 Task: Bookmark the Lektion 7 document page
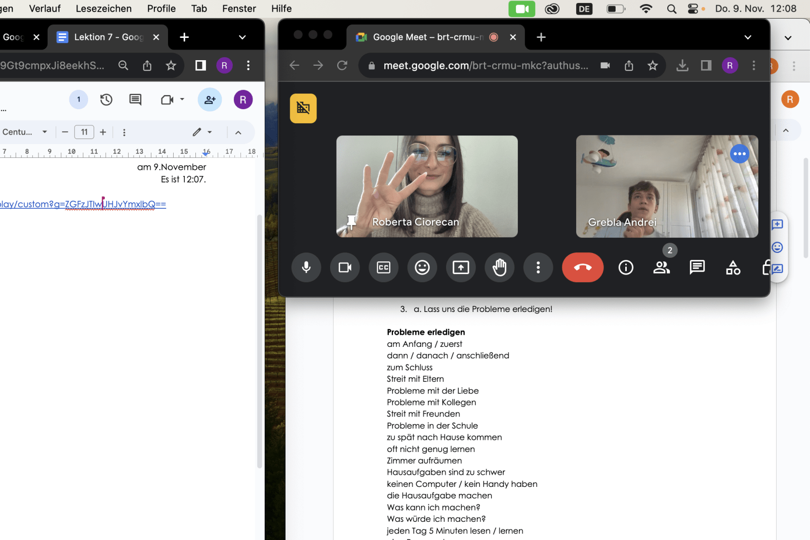coord(171,65)
